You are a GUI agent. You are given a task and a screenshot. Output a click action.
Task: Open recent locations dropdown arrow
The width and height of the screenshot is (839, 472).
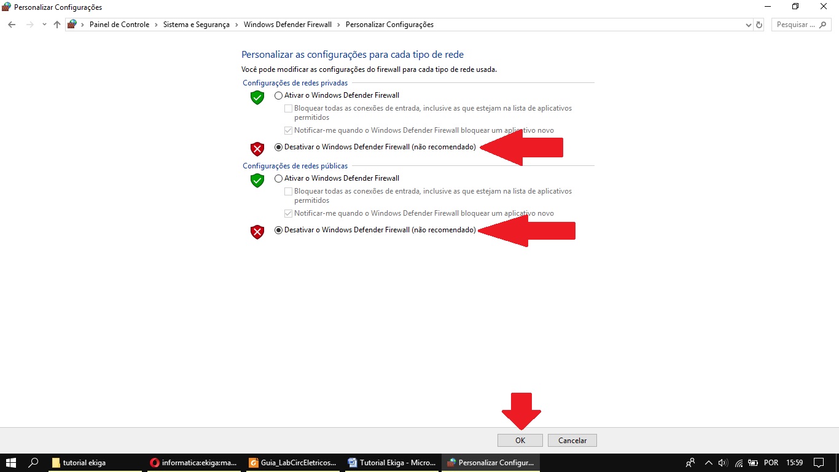click(44, 25)
